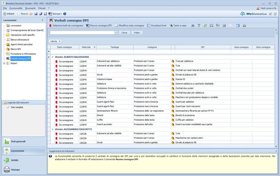Click the funnel filter icon
Screen dimensions: 280x176
(199, 25)
